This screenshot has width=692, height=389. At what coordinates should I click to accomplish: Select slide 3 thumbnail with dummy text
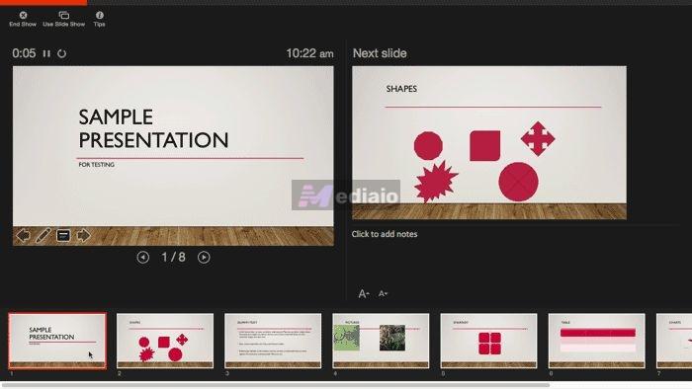pyautogui.click(x=273, y=341)
